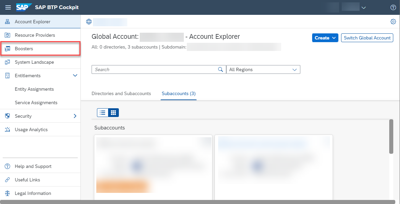Open Service Assignments page

[x=40, y=103]
